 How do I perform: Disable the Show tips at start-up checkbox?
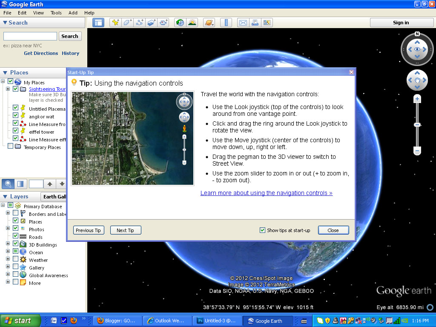[263, 230]
